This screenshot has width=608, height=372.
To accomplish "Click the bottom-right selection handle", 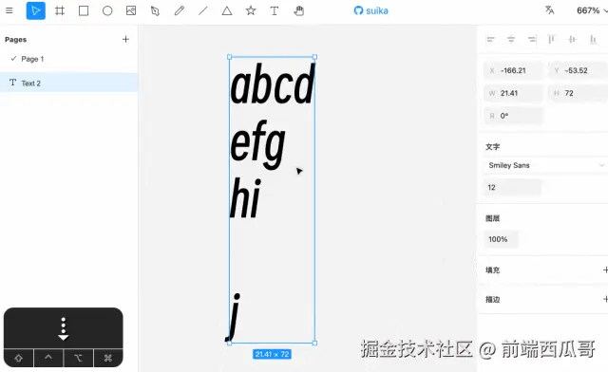I will (314, 343).
